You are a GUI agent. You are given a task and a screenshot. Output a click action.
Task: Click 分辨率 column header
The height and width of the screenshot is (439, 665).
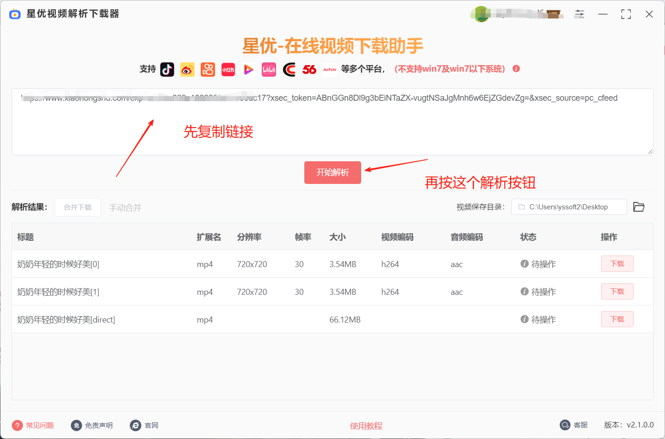click(x=249, y=237)
